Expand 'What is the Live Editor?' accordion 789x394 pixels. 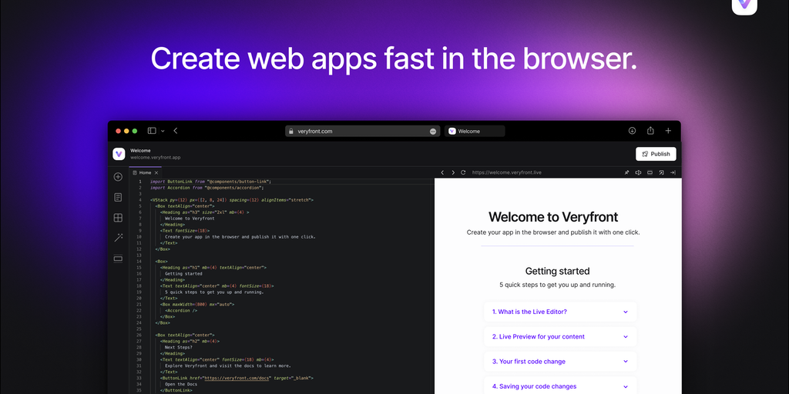560,312
